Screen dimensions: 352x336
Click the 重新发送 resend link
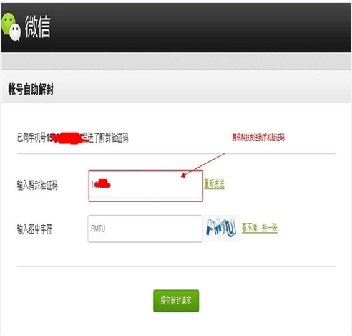pos(214,184)
